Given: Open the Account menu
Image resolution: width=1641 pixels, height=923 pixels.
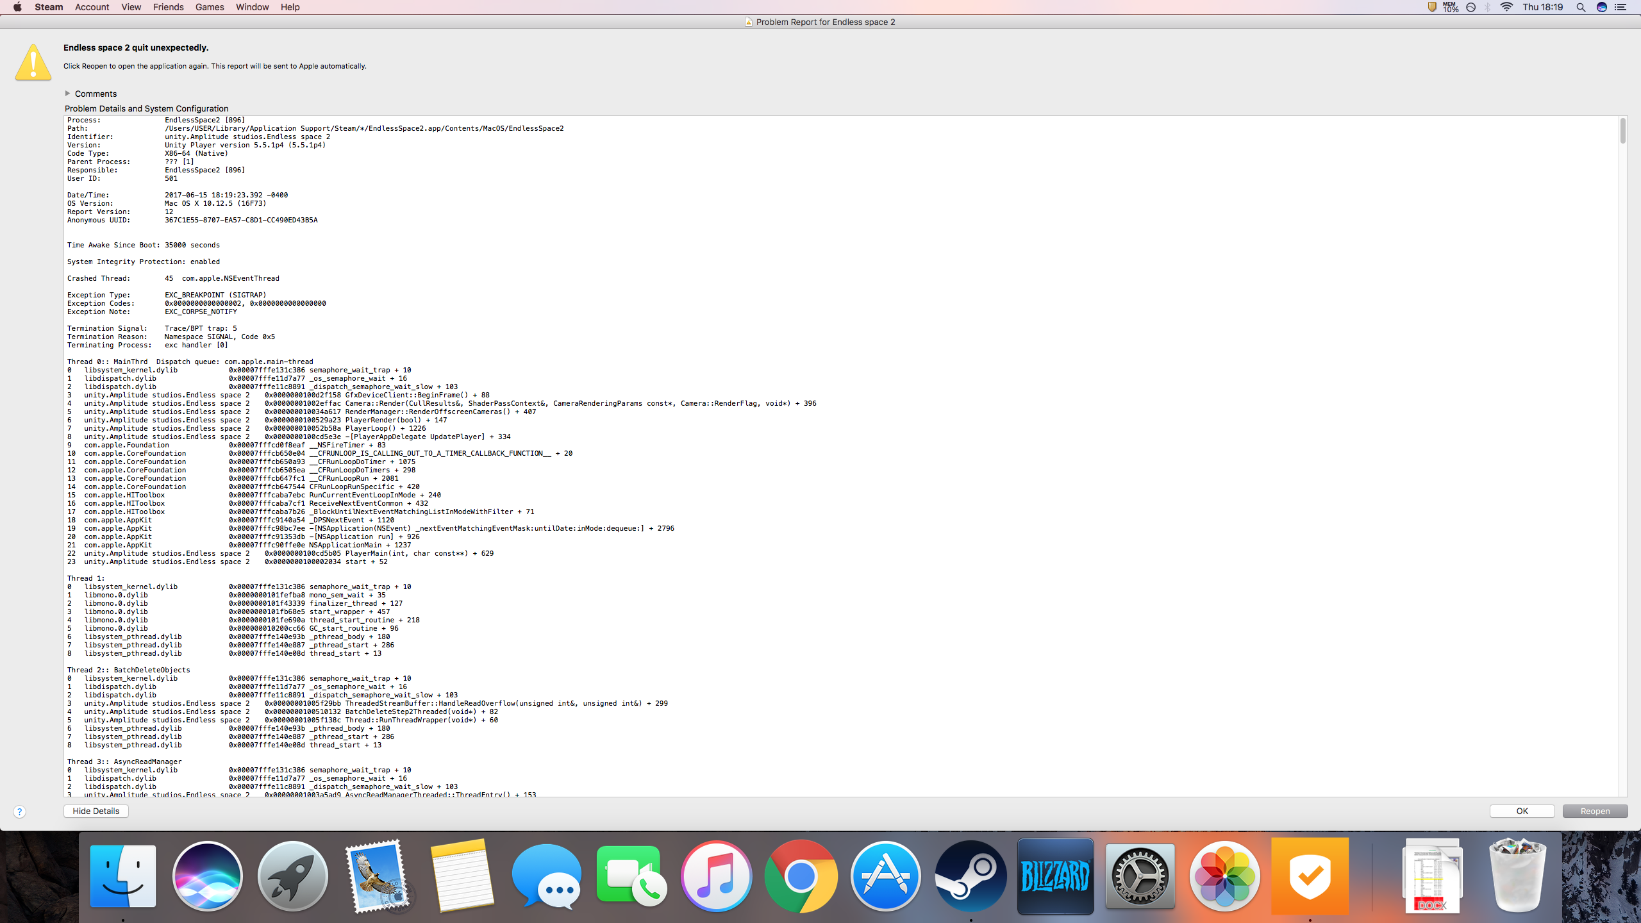Looking at the screenshot, I should coord(92,7).
